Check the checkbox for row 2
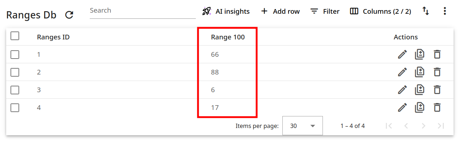Screen dimensions: 459x141 click(15, 72)
